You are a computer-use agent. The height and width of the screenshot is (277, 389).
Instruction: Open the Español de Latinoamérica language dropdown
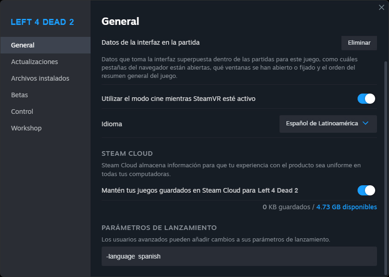coord(328,124)
